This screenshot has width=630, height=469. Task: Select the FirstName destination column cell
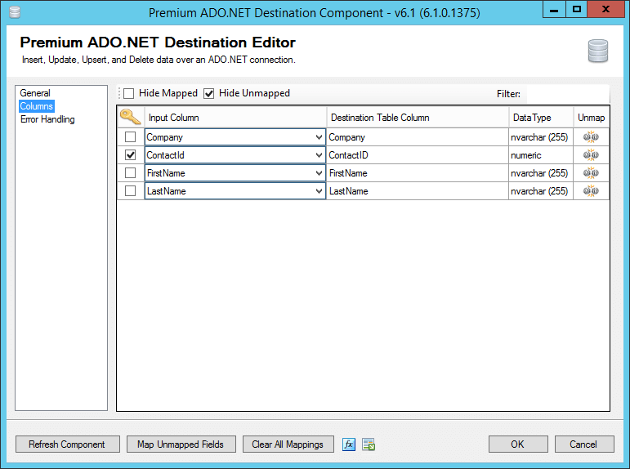pyautogui.click(x=418, y=173)
